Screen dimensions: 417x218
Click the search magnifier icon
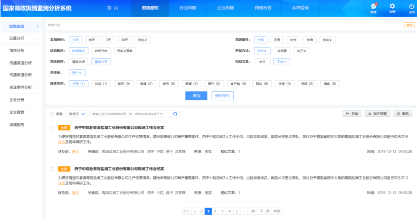[175, 114]
